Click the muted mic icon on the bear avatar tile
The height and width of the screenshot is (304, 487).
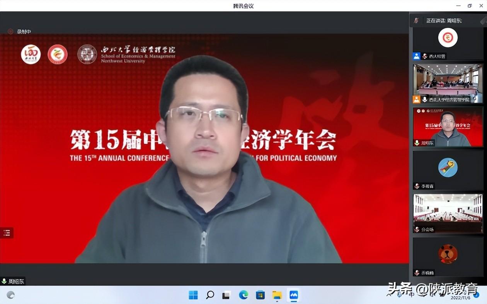[417, 273]
